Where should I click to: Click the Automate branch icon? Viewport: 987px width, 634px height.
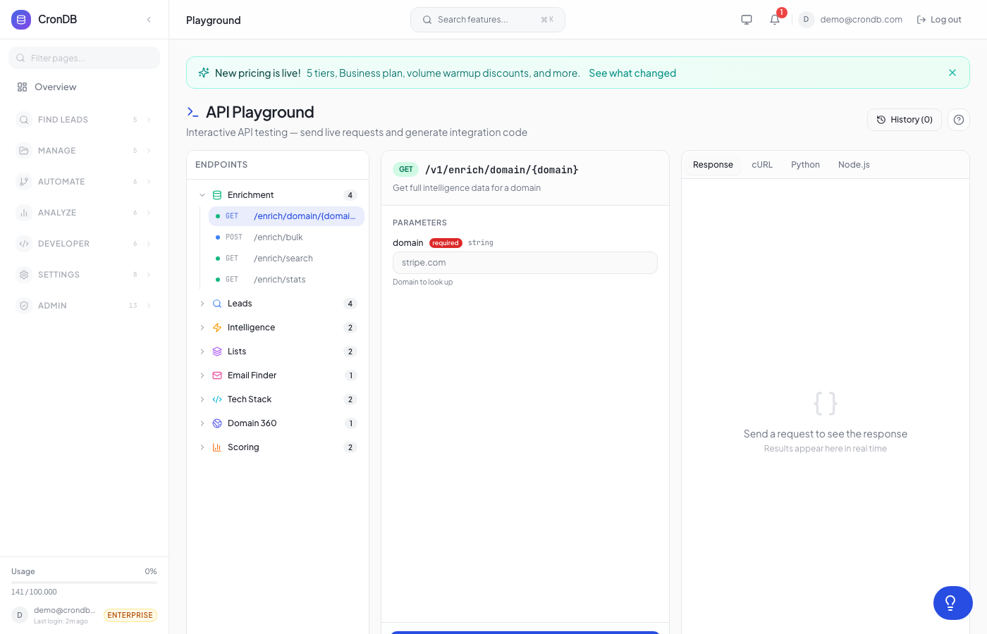(x=24, y=182)
